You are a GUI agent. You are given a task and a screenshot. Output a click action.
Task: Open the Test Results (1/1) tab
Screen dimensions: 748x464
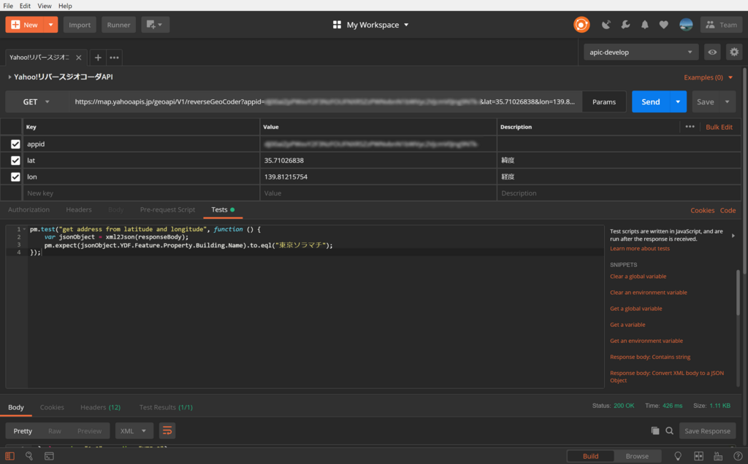[166, 407]
